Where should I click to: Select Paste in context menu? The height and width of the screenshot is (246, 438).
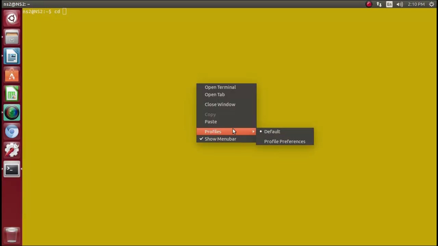(226, 122)
